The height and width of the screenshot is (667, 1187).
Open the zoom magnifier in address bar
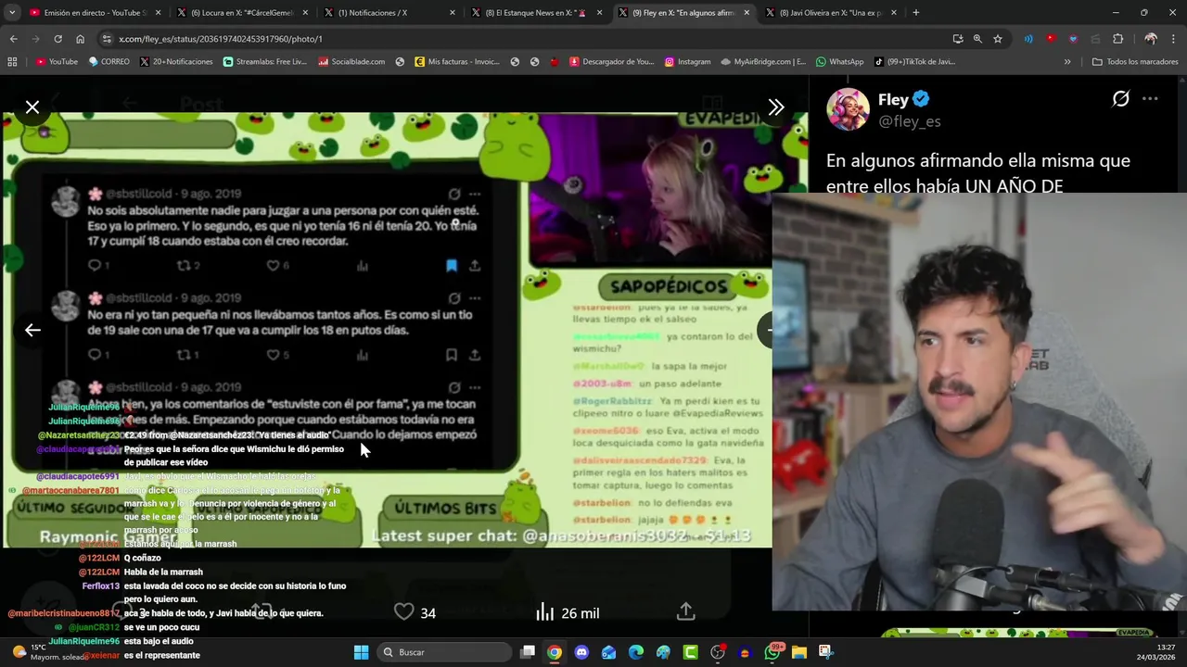coord(977,39)
